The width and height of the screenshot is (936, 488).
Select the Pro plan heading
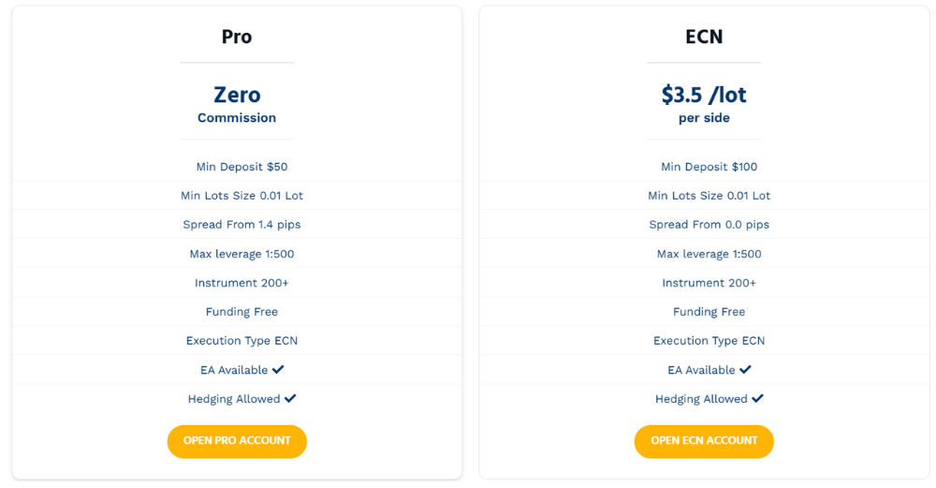237,37
